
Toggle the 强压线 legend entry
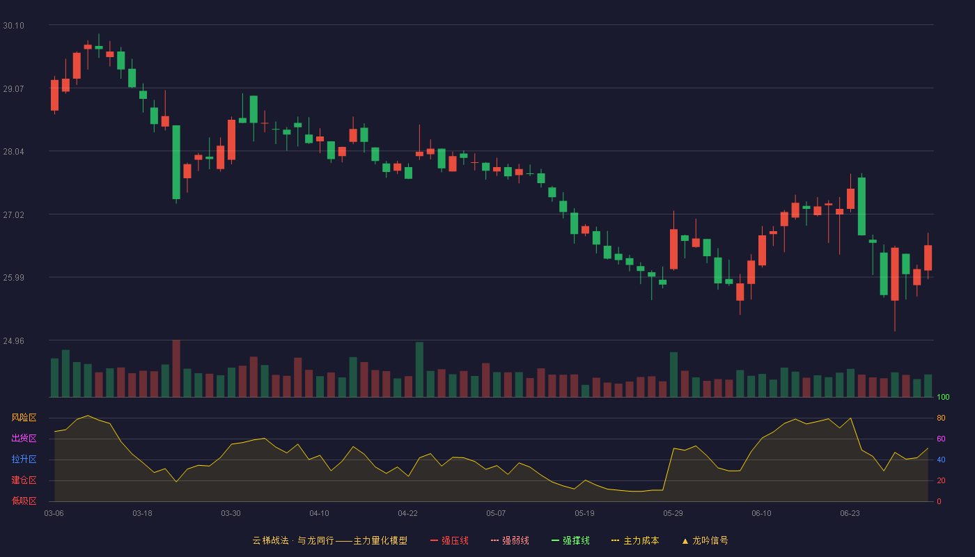click(449, 540)
